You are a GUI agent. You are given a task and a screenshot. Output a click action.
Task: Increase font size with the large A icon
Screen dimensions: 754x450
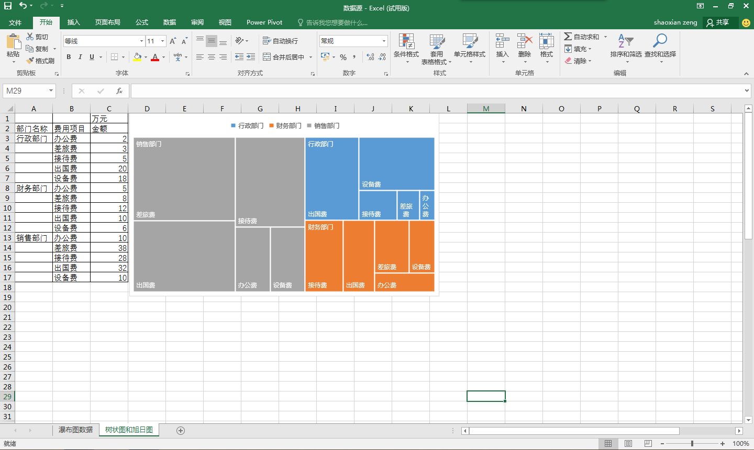point(173,41)
